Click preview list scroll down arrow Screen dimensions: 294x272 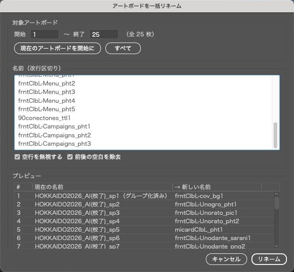(276, 246)
